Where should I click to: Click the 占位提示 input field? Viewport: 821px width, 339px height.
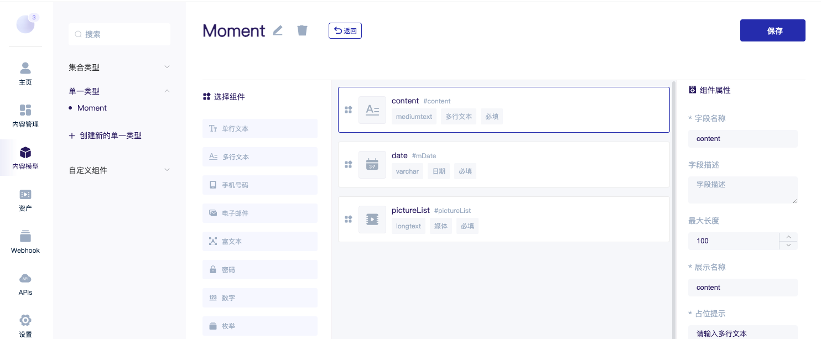[743, 332]
